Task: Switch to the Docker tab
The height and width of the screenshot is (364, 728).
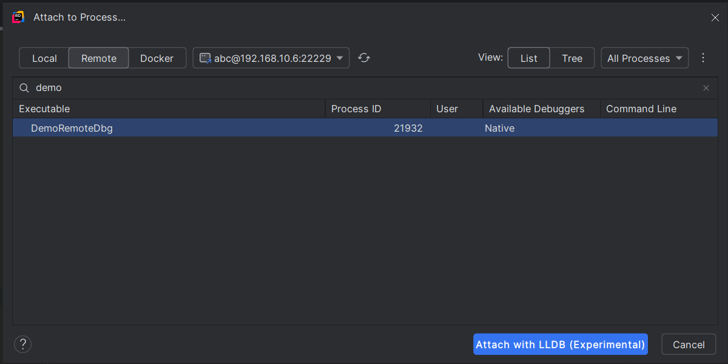Action: pyautogui.click(x=157, y=58)
